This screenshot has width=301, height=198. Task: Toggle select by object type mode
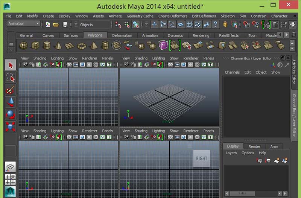click(x=127, y=24)
